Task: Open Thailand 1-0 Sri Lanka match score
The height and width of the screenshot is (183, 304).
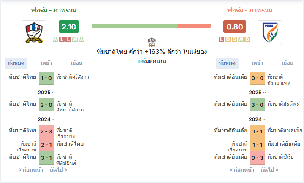Action: pos(46,78)
